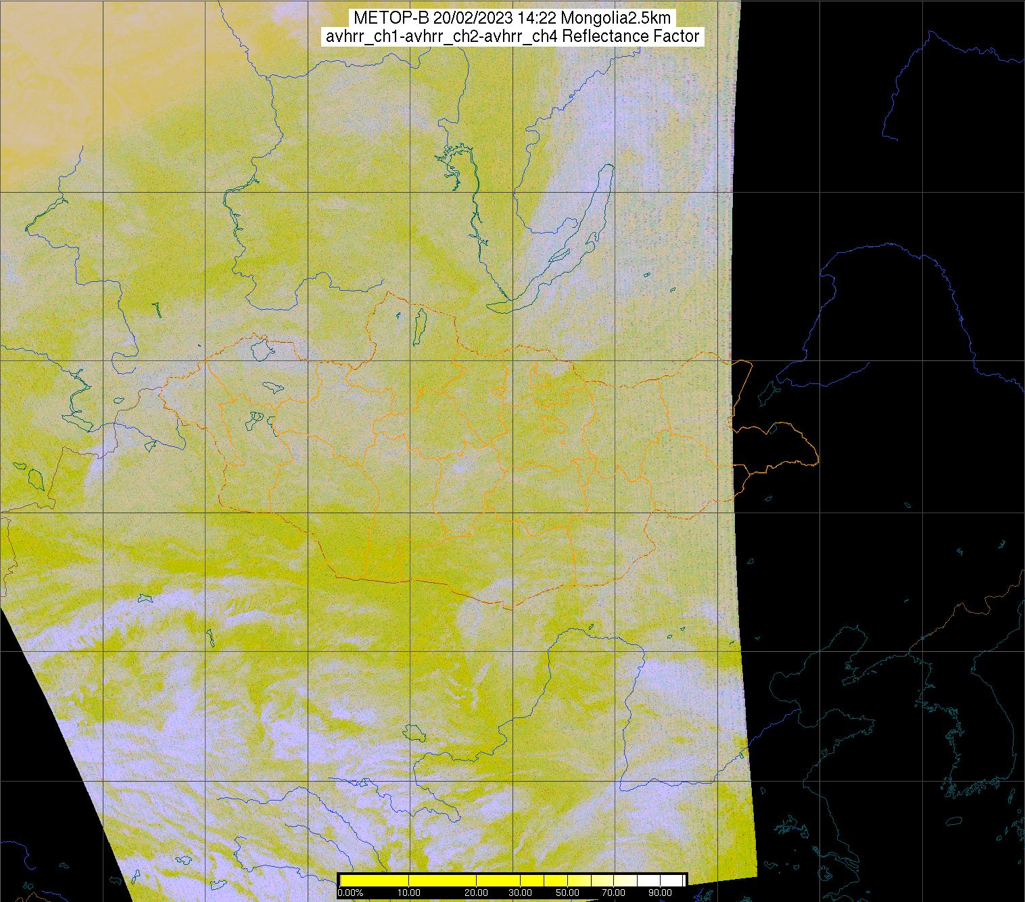Click the avhrr channel Reflectance Factor caption
This screenshot has width=1025, height=902.
tap(512, 37)
